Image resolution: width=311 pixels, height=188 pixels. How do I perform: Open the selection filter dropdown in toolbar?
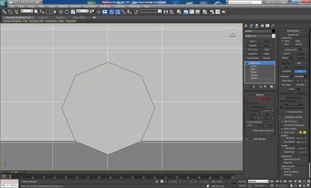pyautogui.click(x=27, y=11)
